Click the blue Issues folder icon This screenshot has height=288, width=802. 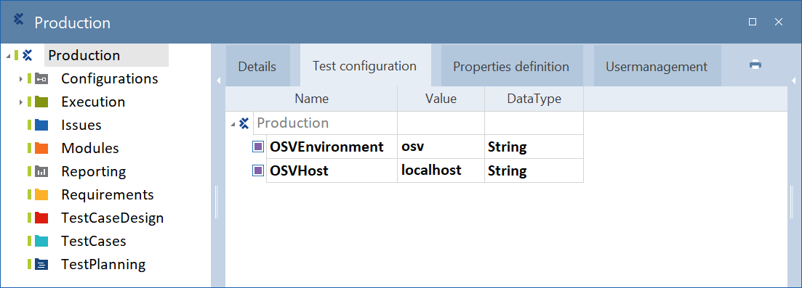point(41,125)
